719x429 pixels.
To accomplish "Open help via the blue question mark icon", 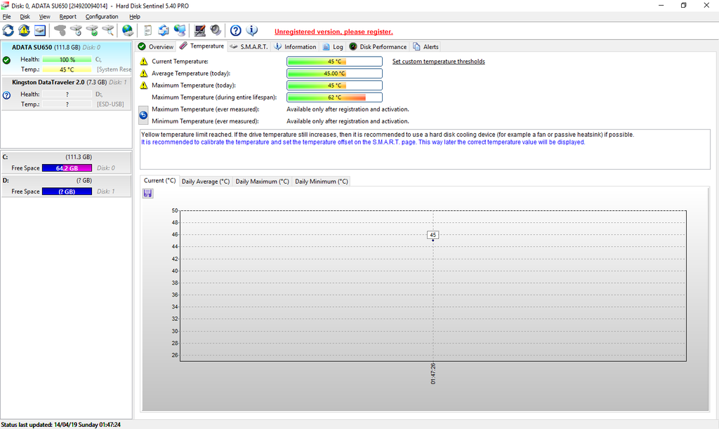I will (236, 30).
